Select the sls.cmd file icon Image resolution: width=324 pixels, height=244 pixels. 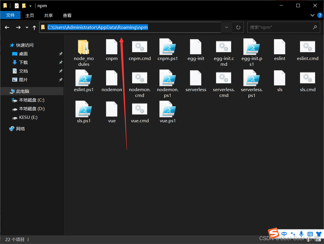click(308, 78)
